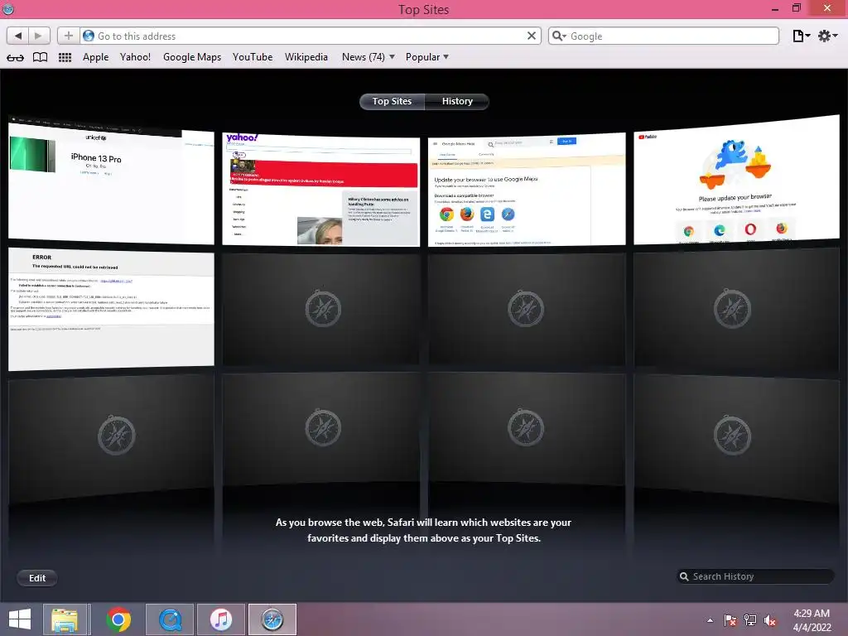This screenshot has width=848, height=636.
Task: Show Top Sites via the grid icon
Action: (x=65, y=57)
